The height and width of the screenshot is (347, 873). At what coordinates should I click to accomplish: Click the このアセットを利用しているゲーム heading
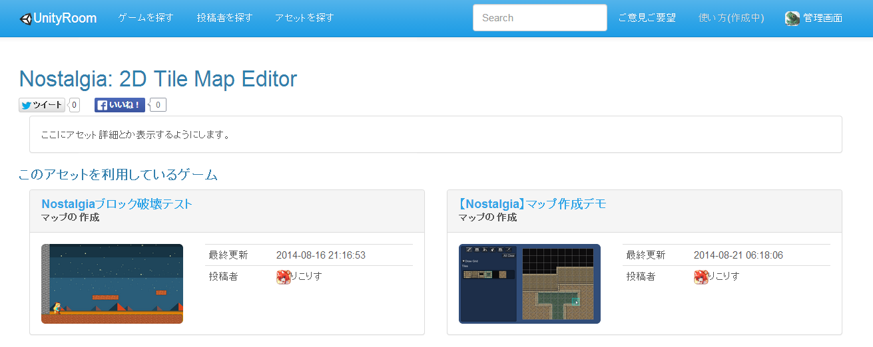(119, 175)
